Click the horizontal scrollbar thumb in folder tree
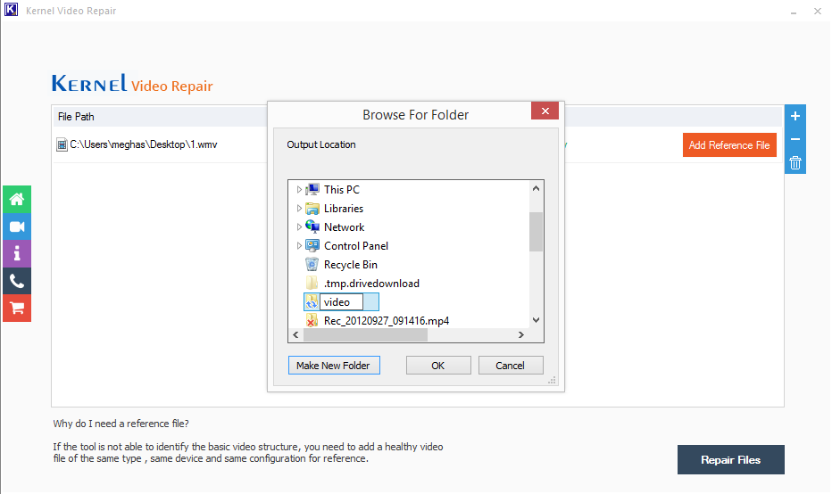 point(365,335)
